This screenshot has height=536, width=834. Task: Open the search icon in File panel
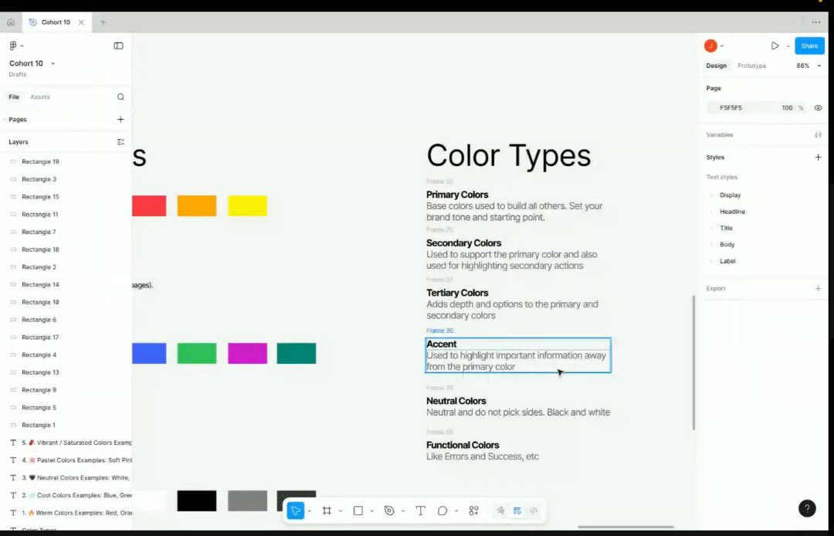120,97
